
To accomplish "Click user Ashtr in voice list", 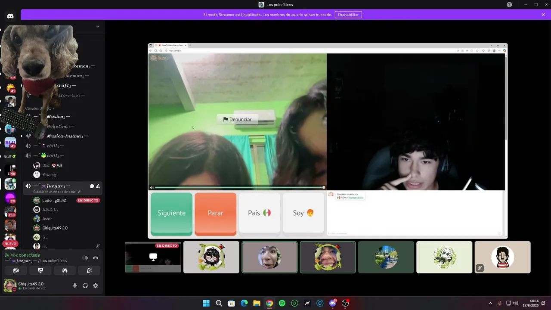I will 47,219.
